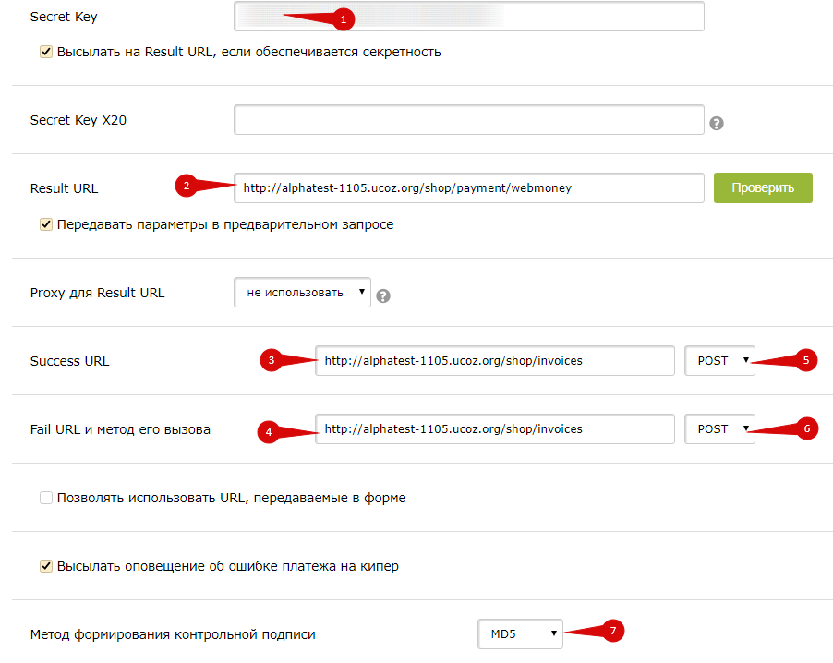Click red annotation marker number 7
This screenshot has width=833, height=663.
coord(612,632)
